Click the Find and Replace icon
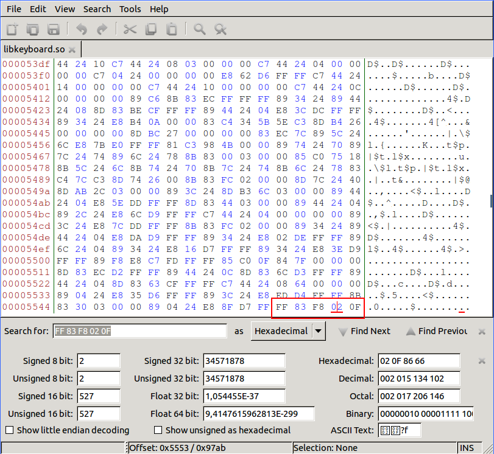This screenshot has height=454, width=494. (221, 29)
